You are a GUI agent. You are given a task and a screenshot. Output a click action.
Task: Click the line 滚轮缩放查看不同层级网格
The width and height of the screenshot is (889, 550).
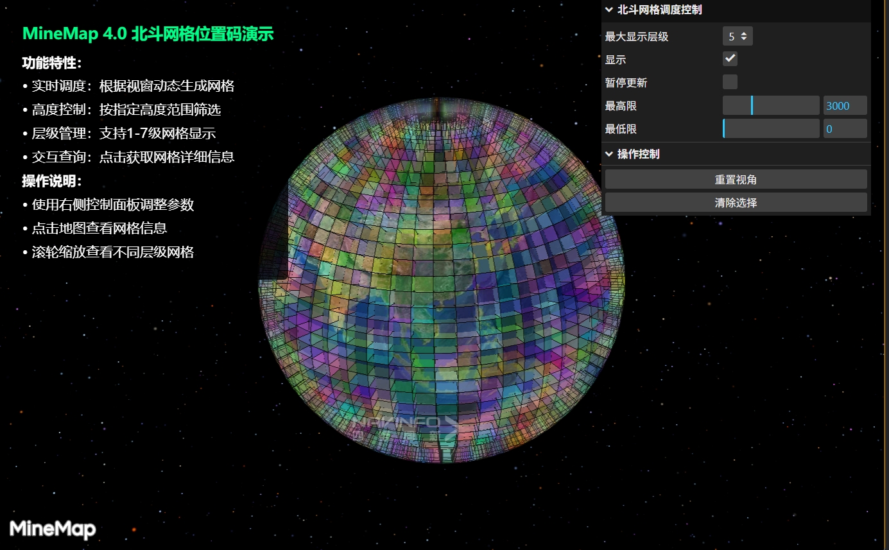pyautogui.click(x=108, y=252)
